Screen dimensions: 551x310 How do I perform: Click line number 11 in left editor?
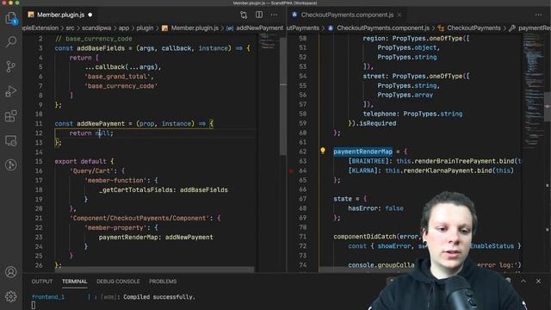[x=39, y=123]
